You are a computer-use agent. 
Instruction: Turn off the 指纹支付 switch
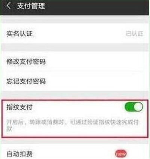(134, 107)
